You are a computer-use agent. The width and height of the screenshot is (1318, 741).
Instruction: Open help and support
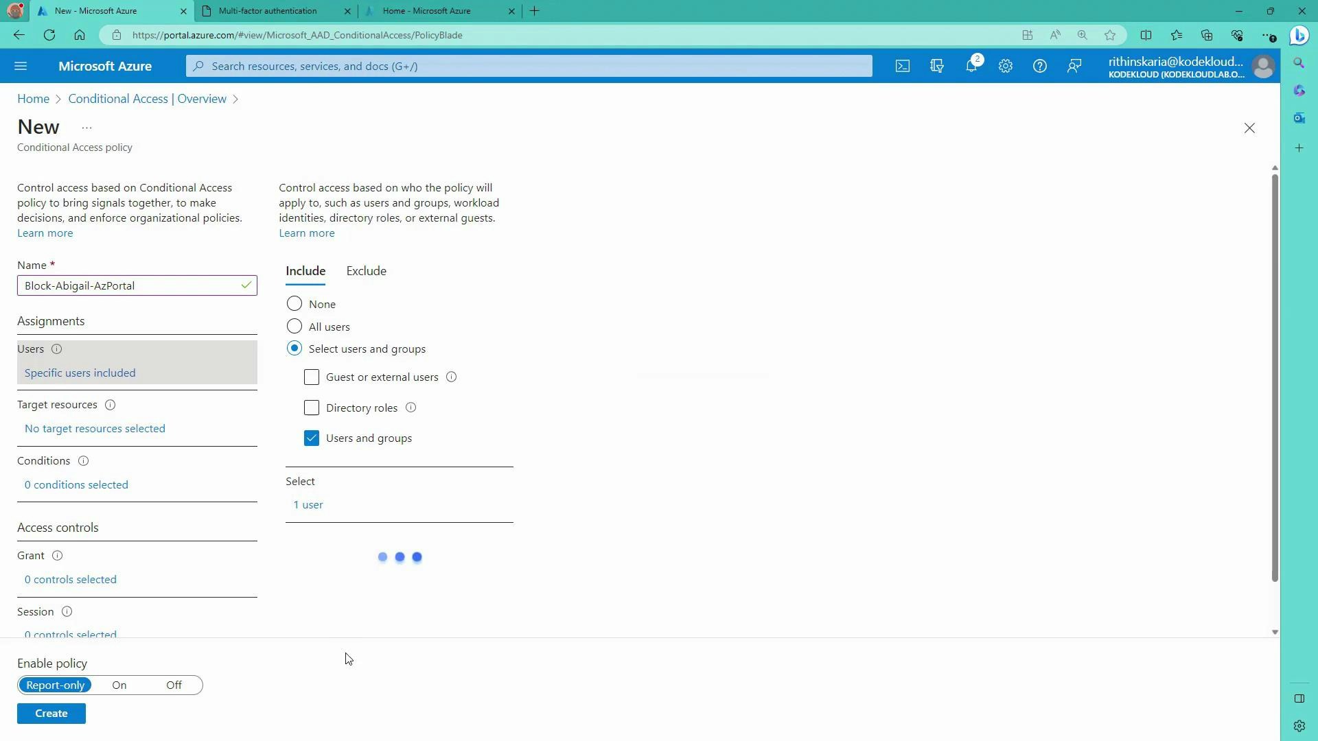point(1039,66)
